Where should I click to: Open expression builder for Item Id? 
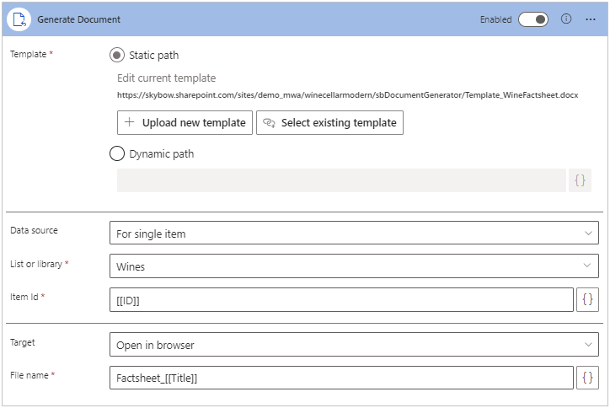point(587,299)
